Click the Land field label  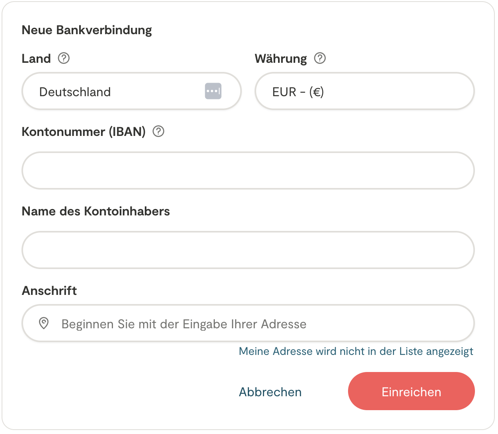click(36, 59)
